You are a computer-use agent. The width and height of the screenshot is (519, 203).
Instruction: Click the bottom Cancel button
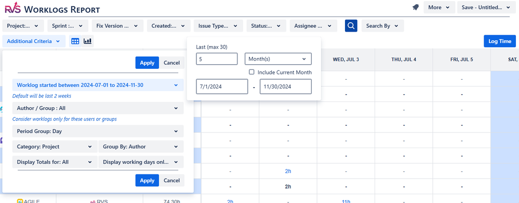[x=172, y=181]
